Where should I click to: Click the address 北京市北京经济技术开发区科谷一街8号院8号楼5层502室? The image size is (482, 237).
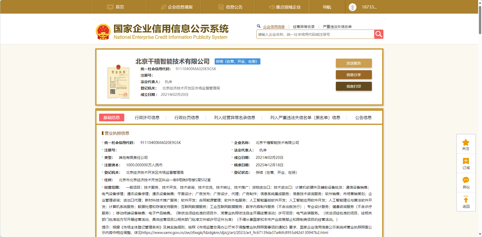coord(165,180)
